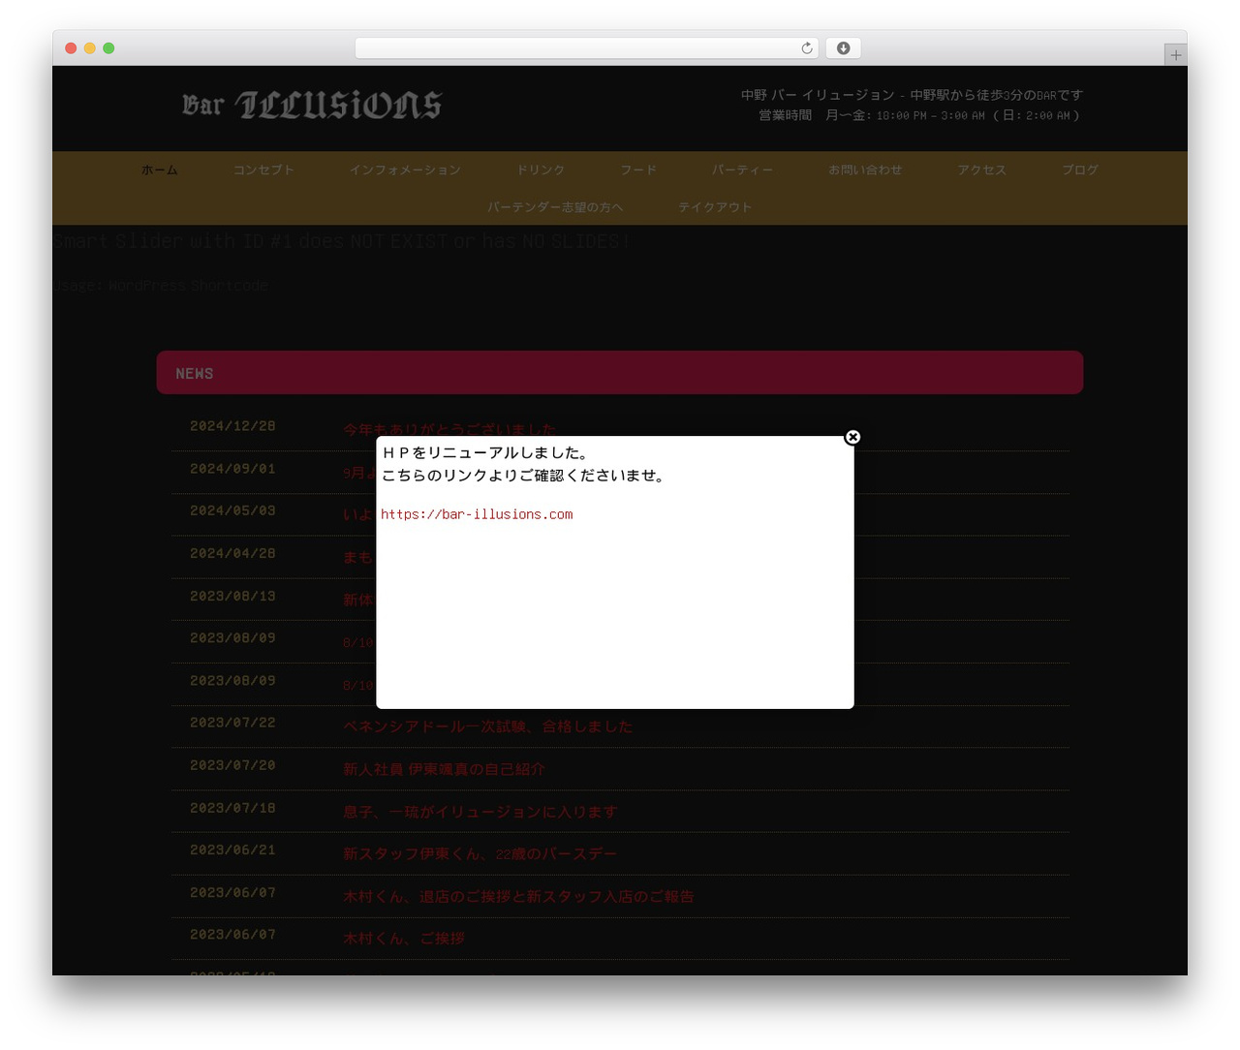This screenshot has height=1050, width=1240.
Task: Follow the https://bar-illusions.com link
Action: click(x=477, y=514)
